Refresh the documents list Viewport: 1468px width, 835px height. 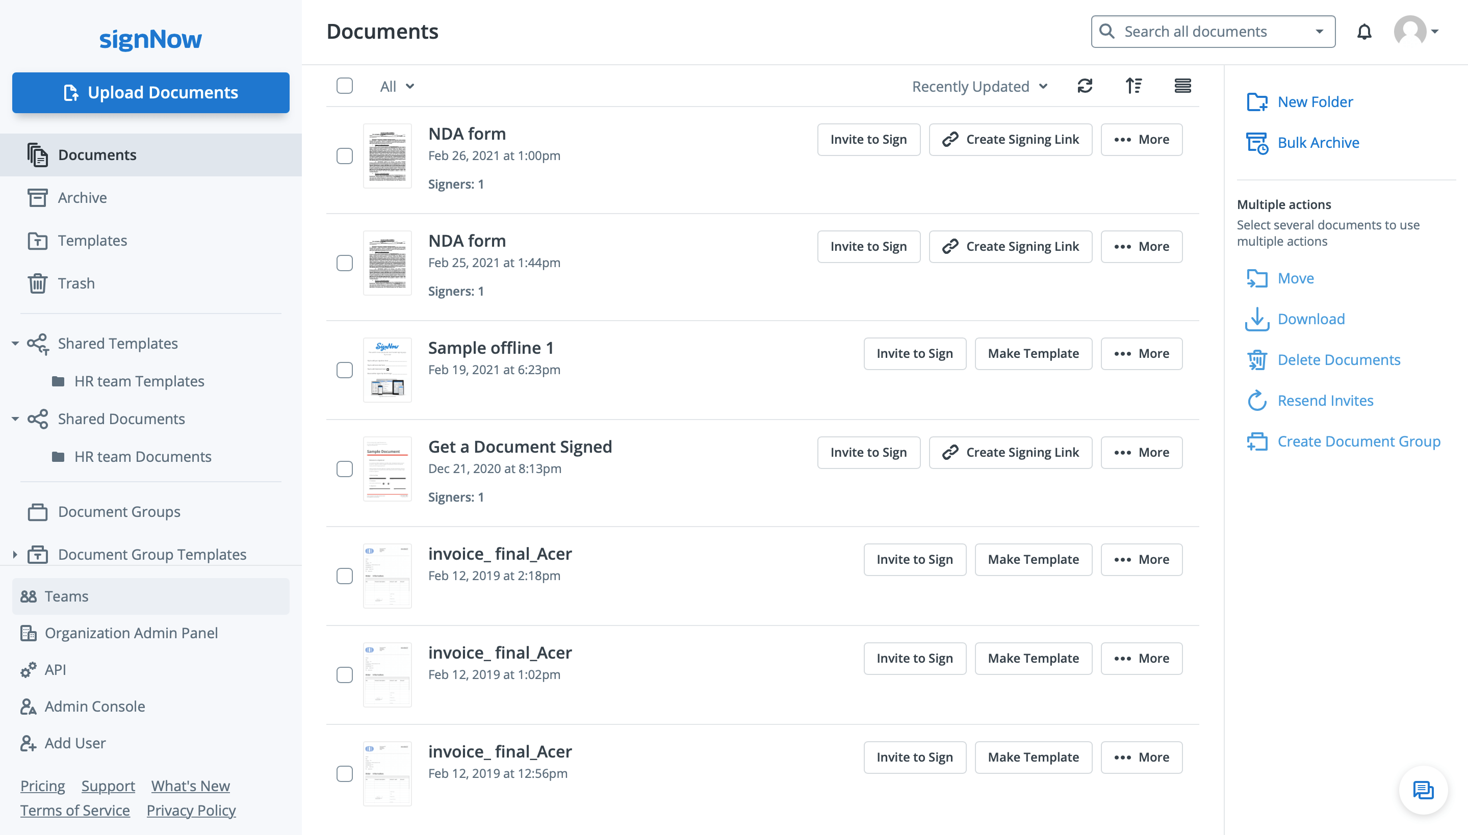[x=1084, y=86]
